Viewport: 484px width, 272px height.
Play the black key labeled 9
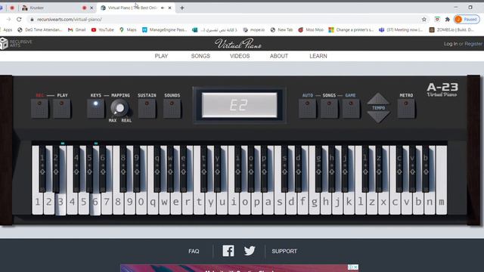(x=137, y=168)
